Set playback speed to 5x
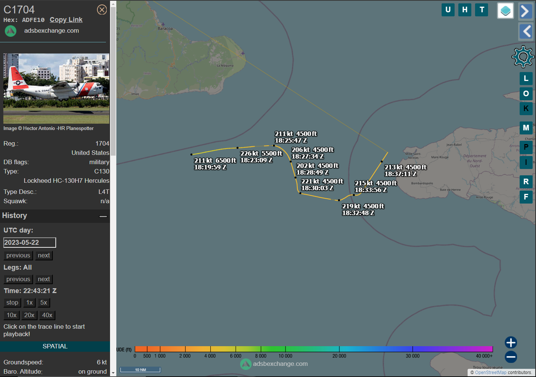This screenshot has height=377, width=536. [44, 303]
